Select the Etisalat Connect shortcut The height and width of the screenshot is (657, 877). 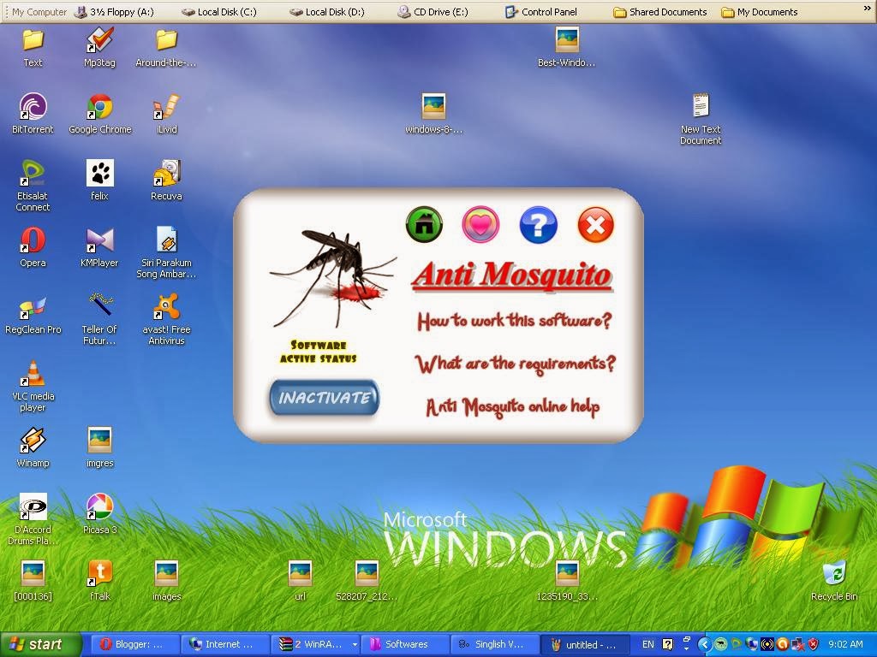(33, 186)
